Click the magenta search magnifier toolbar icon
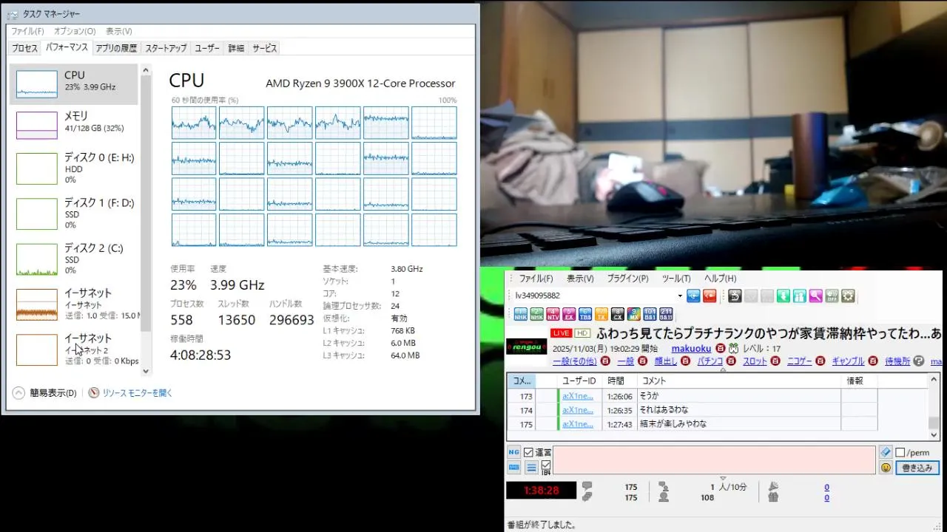Image resolution: width=947 pixels, height=532 pixels. click(815, 296)
